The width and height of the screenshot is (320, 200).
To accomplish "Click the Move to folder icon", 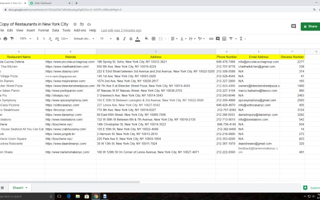I will pyautogui.click(x=82, y=24).
